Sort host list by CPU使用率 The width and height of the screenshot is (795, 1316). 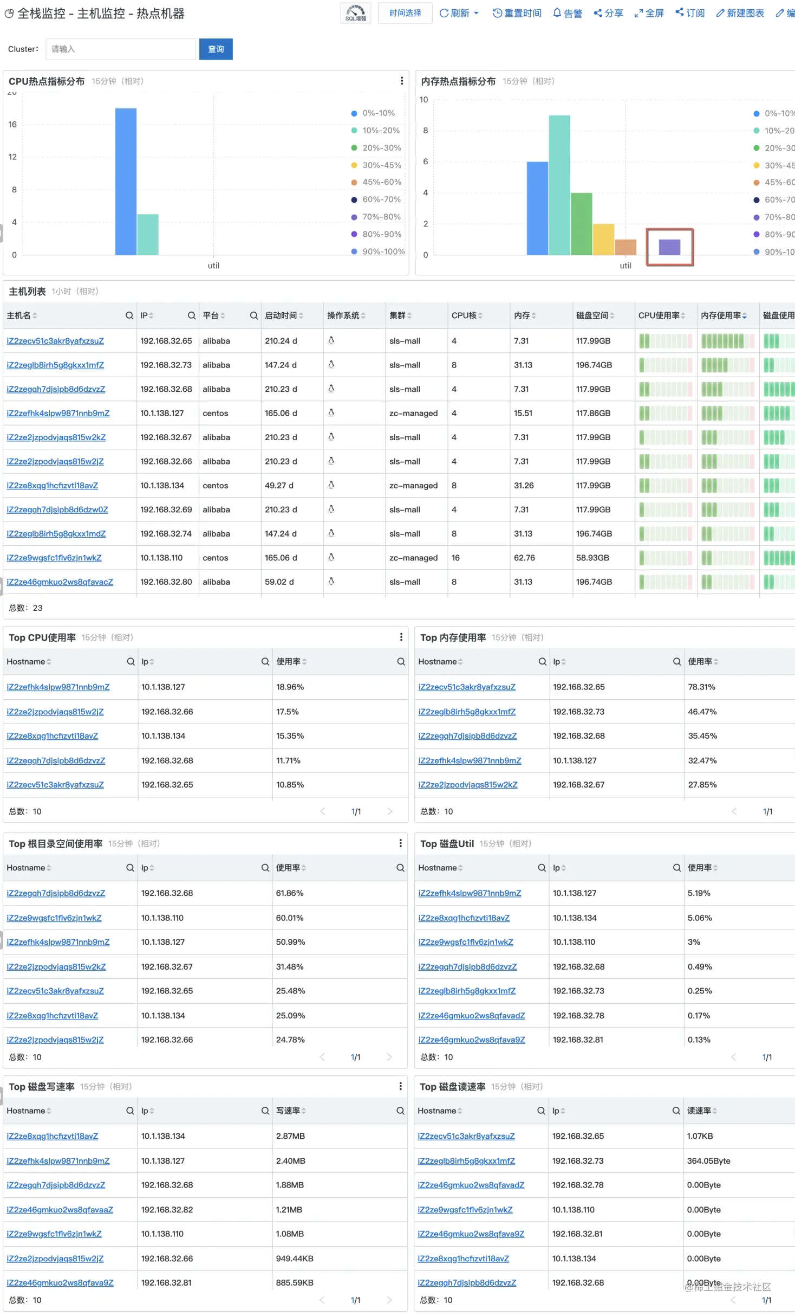[x=683, y=315]
